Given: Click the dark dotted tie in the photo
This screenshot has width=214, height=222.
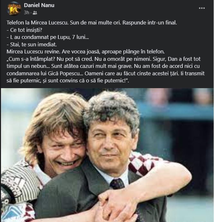Looking at the screenshot, I should 117,184.
